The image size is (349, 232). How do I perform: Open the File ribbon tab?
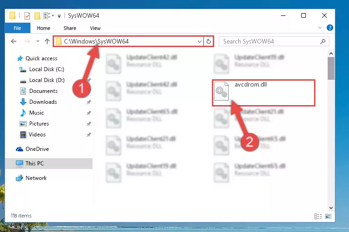click(17, 28)
